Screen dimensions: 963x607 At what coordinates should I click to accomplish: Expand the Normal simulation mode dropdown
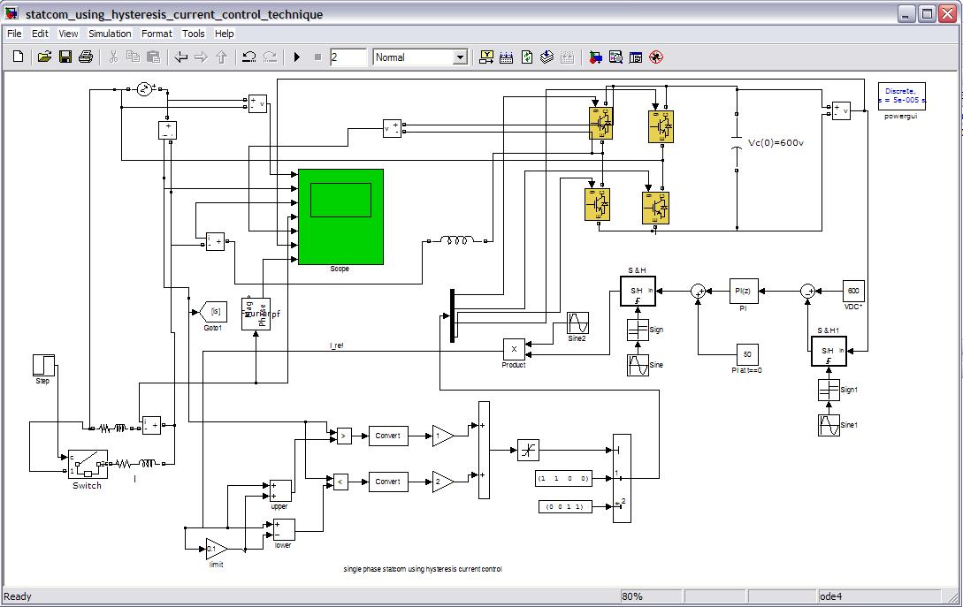click(460, 57)
